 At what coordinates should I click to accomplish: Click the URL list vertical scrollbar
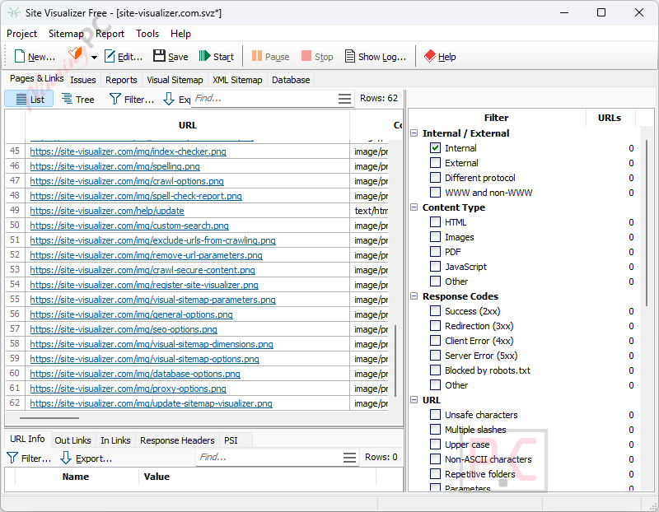395,361
